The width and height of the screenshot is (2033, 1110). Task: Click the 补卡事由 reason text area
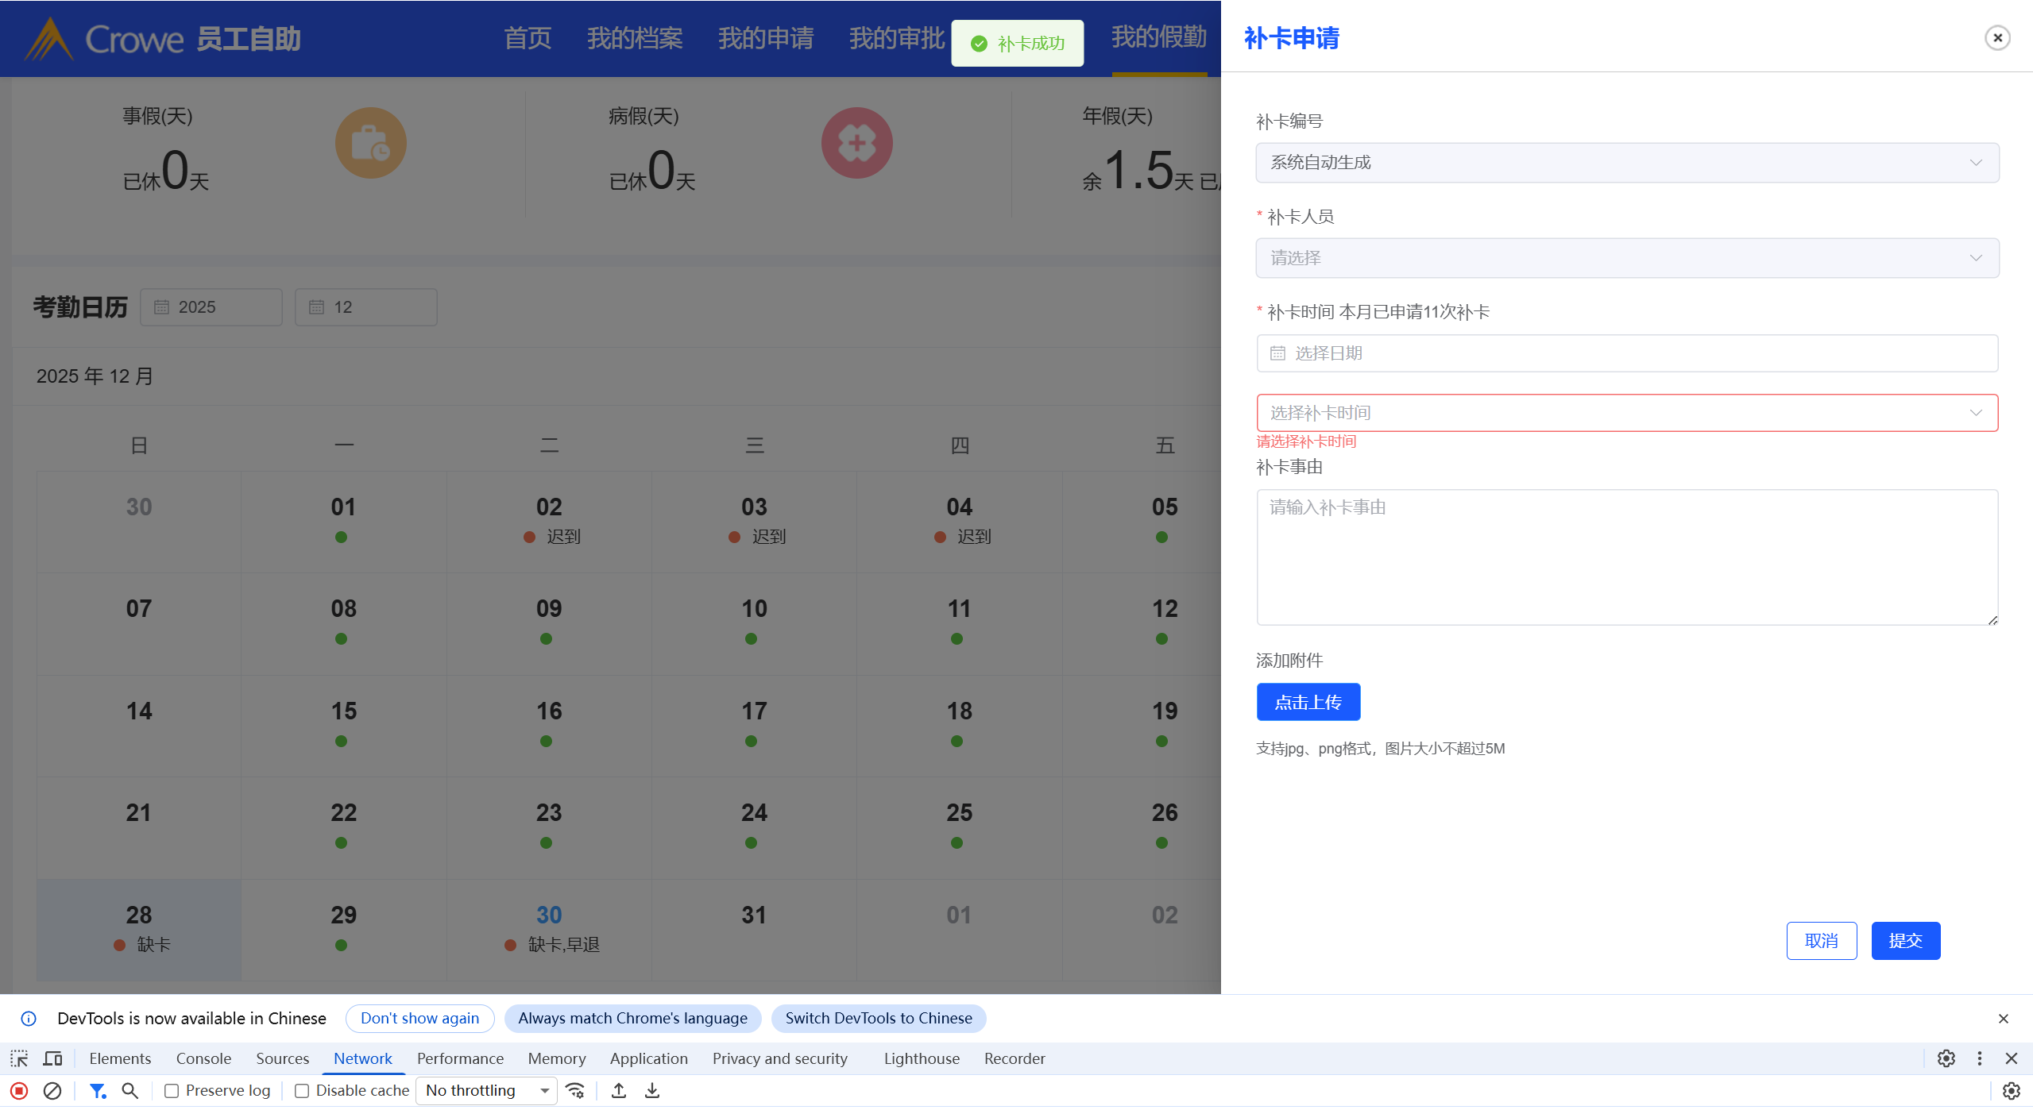click(1626, 557)
